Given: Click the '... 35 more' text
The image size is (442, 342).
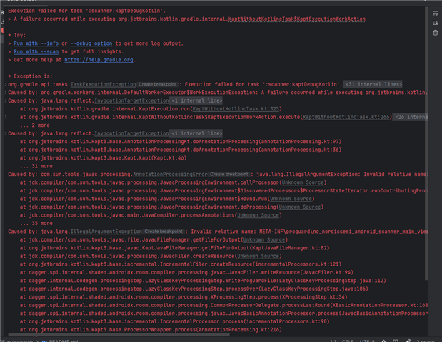Looking at the screenshot, I should (36, 223).
